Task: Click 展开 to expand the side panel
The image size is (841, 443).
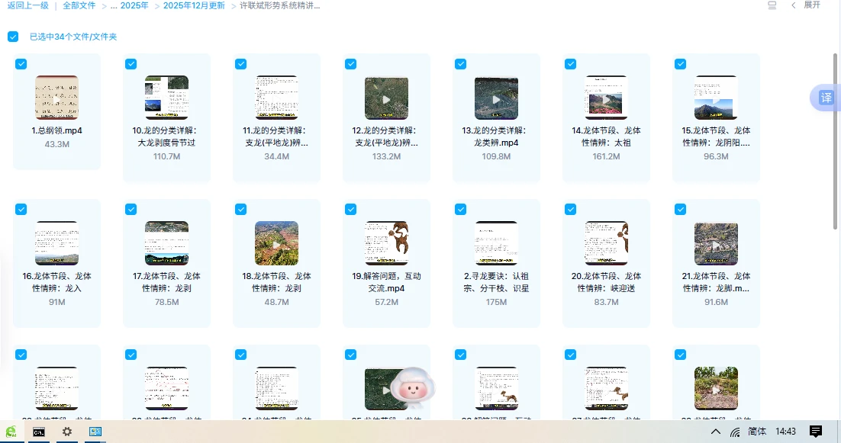Action: coord(811,5)
